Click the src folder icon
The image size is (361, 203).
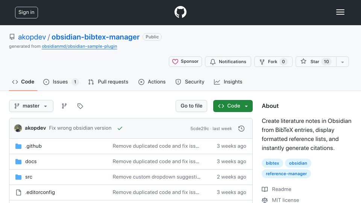tap(18, 177)
